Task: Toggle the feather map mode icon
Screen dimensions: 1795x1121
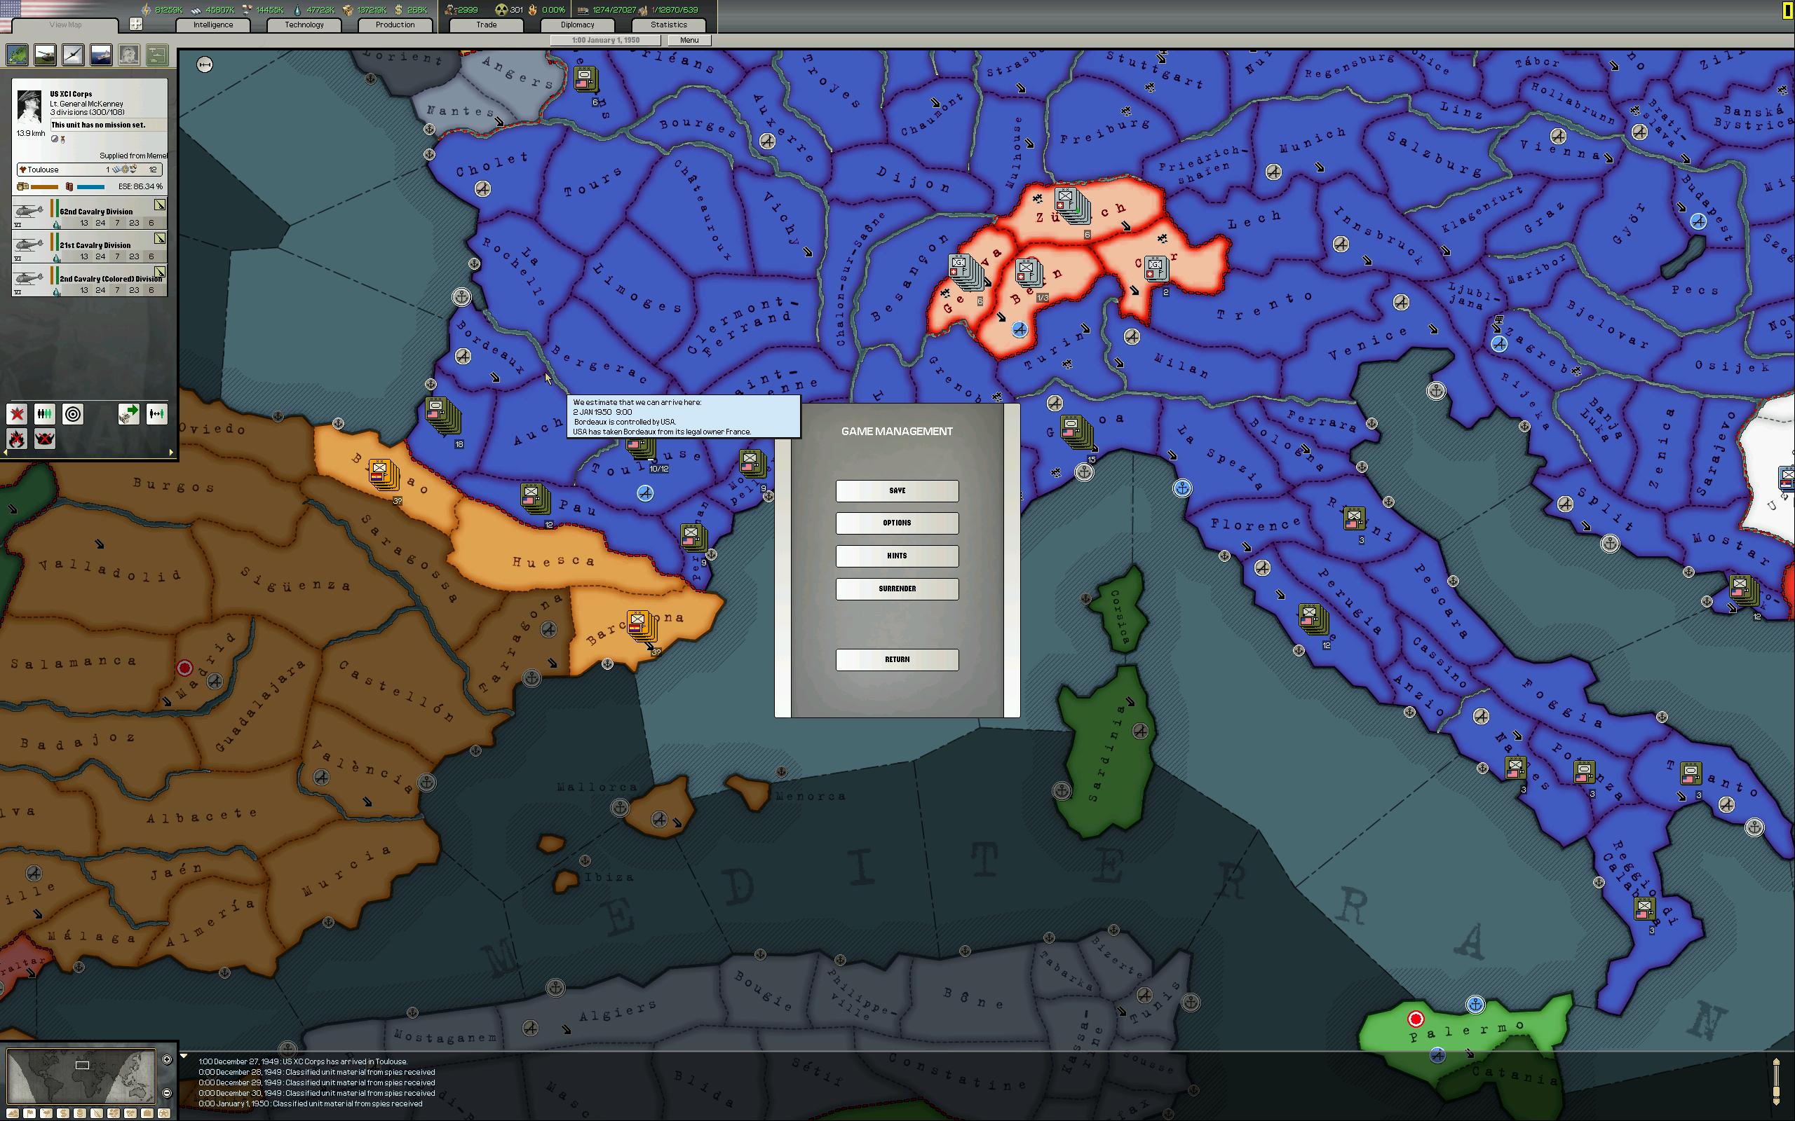Action: pos(97,1113)
